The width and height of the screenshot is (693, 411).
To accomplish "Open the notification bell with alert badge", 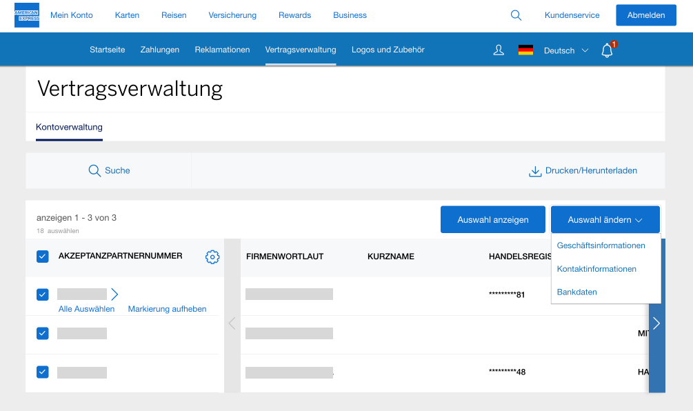I will (606, 50).
